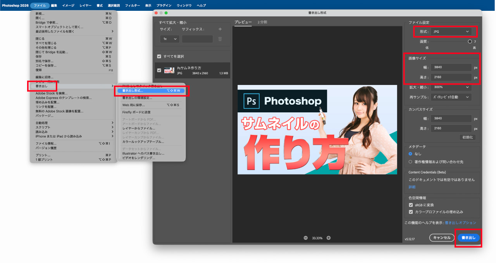Toggle the Psサムネ作り方 asset checkbox
496x263 pixels.
click(x=159, y=70)
